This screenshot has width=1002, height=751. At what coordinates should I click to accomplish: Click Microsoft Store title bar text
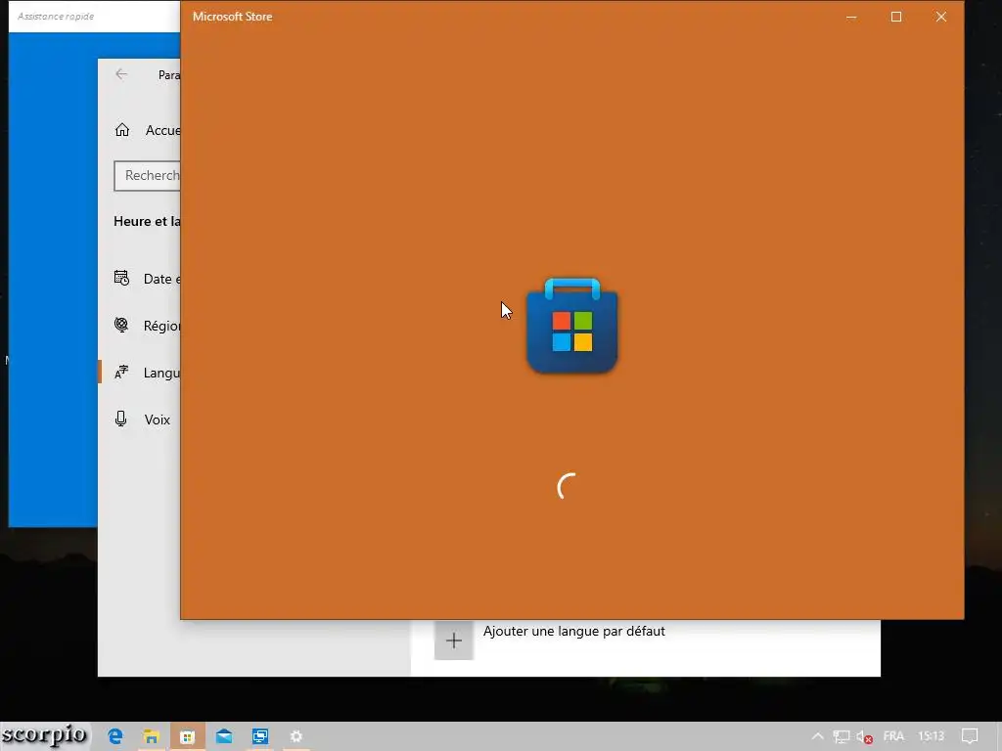click(x=233, y=17)
